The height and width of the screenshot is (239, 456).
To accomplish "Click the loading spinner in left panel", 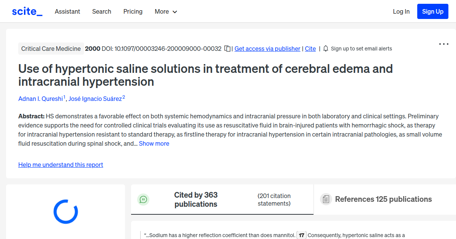I will tap(65, 212).
